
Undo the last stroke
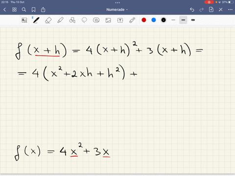coord(192,10)
